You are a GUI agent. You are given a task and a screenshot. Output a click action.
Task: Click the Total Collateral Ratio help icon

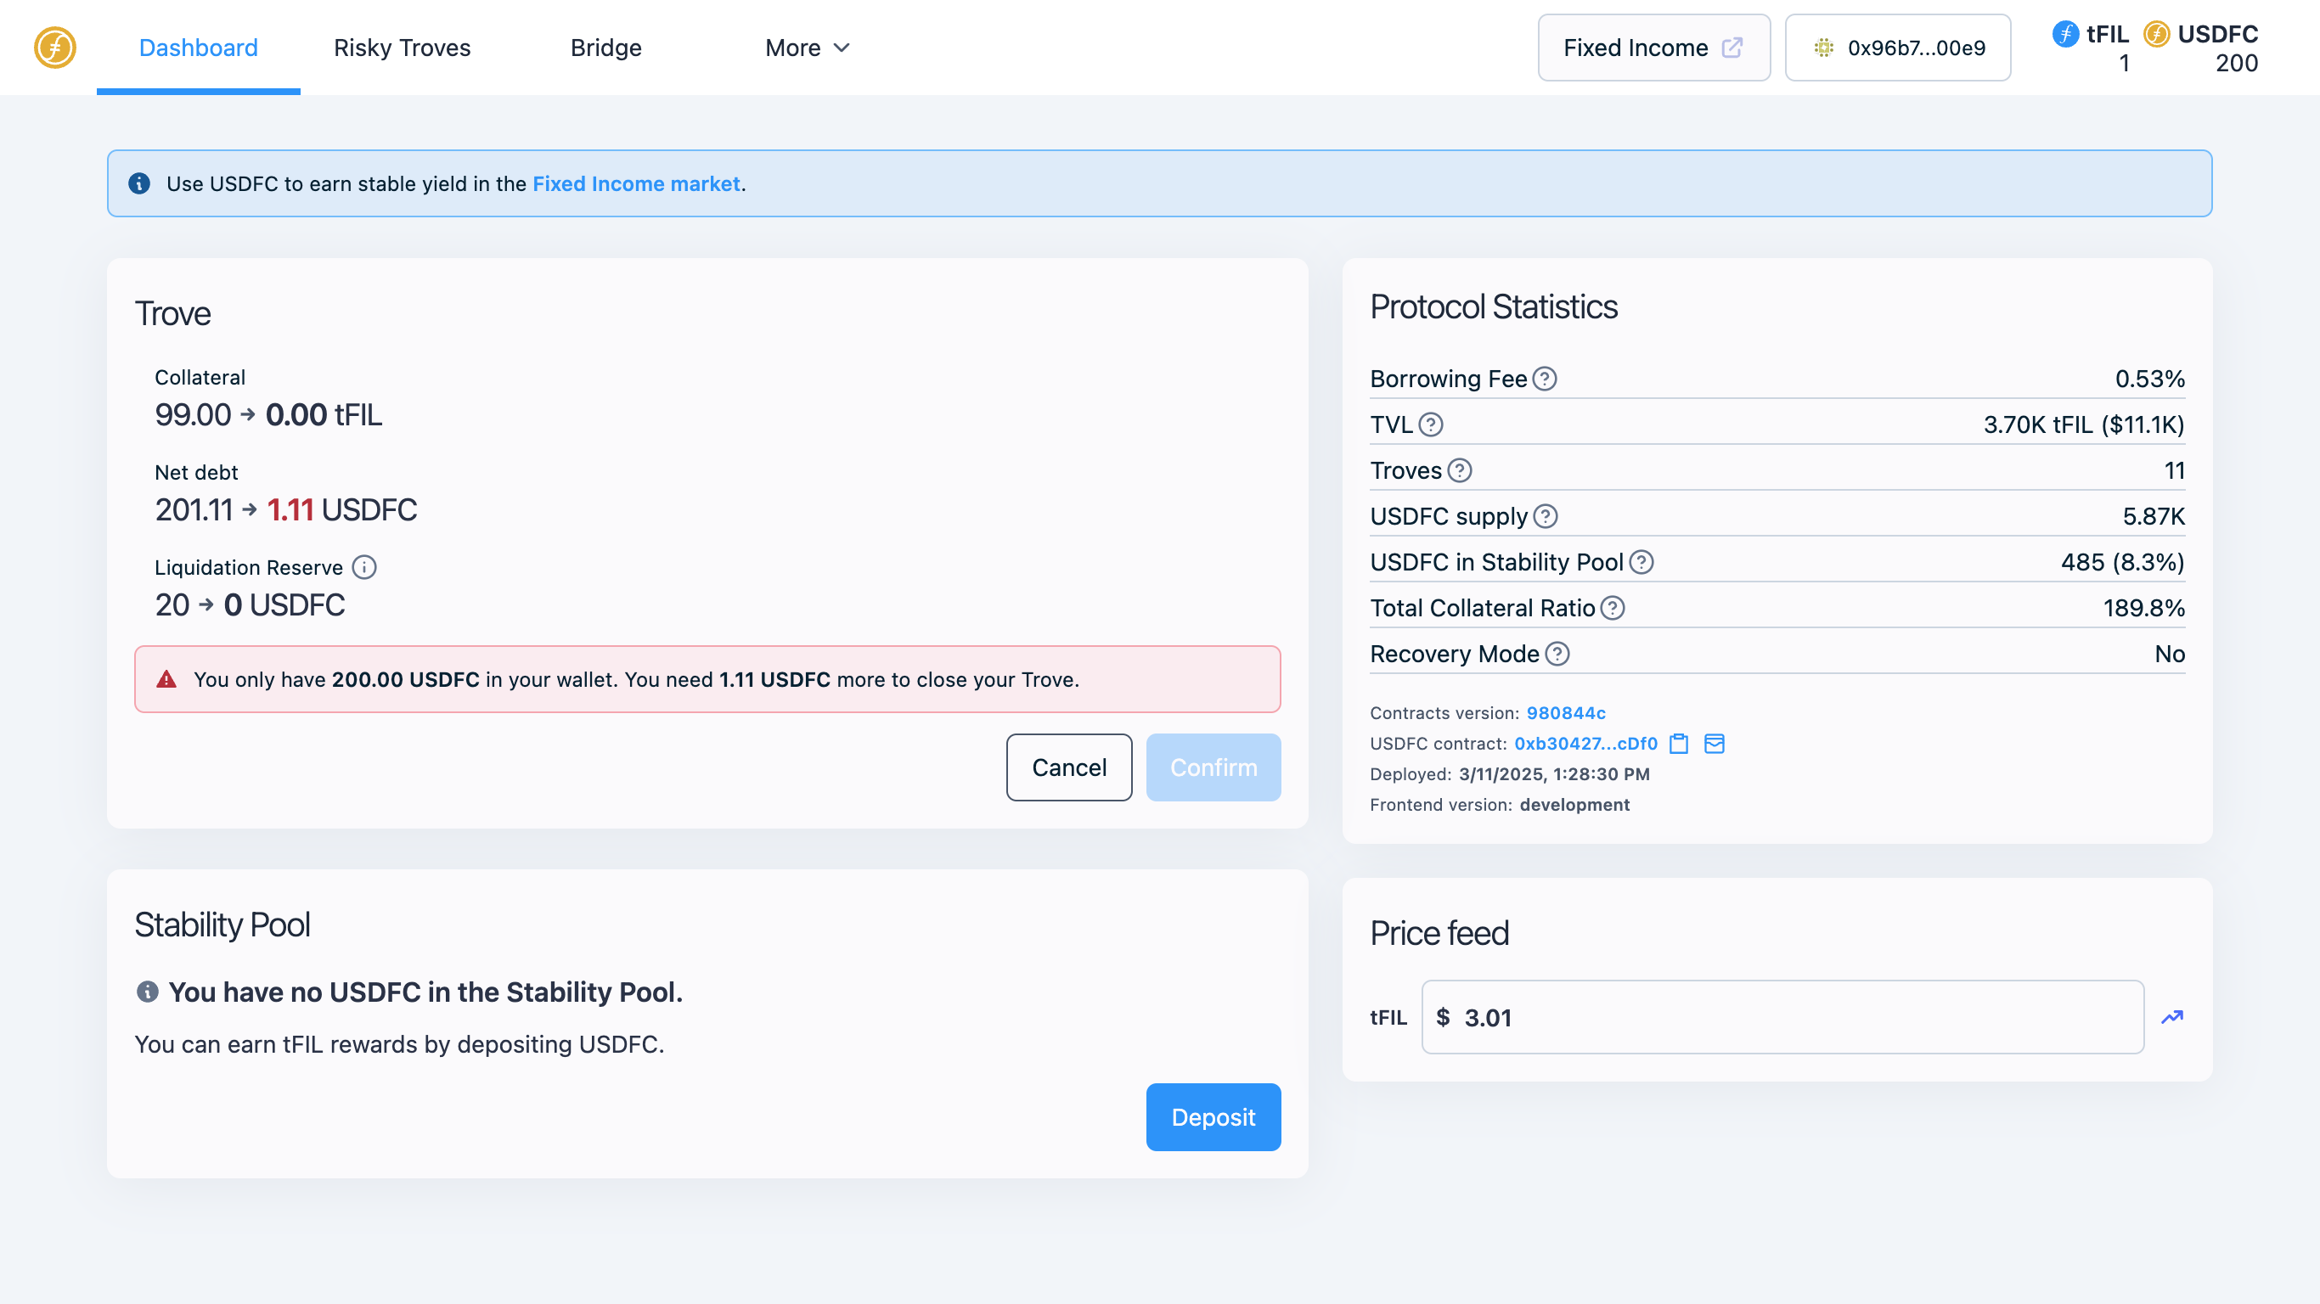(x=1613, y=608)
